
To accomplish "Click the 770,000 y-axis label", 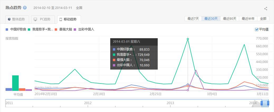I will pyautogui.click(x=262, y=38).
